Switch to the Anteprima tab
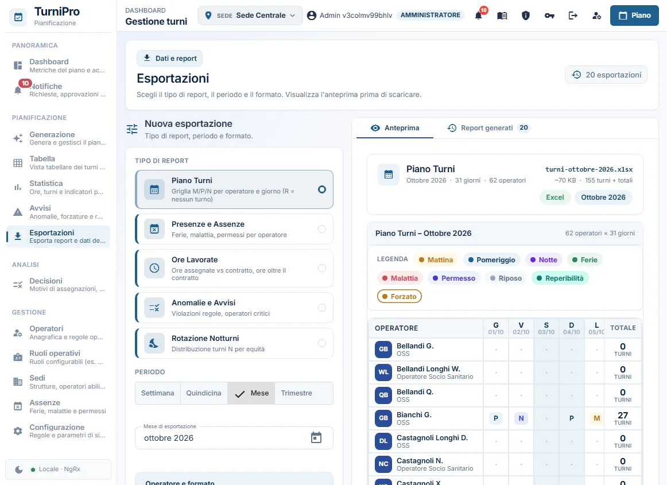Viewport: 667px width, 485px height. [395, 128]
